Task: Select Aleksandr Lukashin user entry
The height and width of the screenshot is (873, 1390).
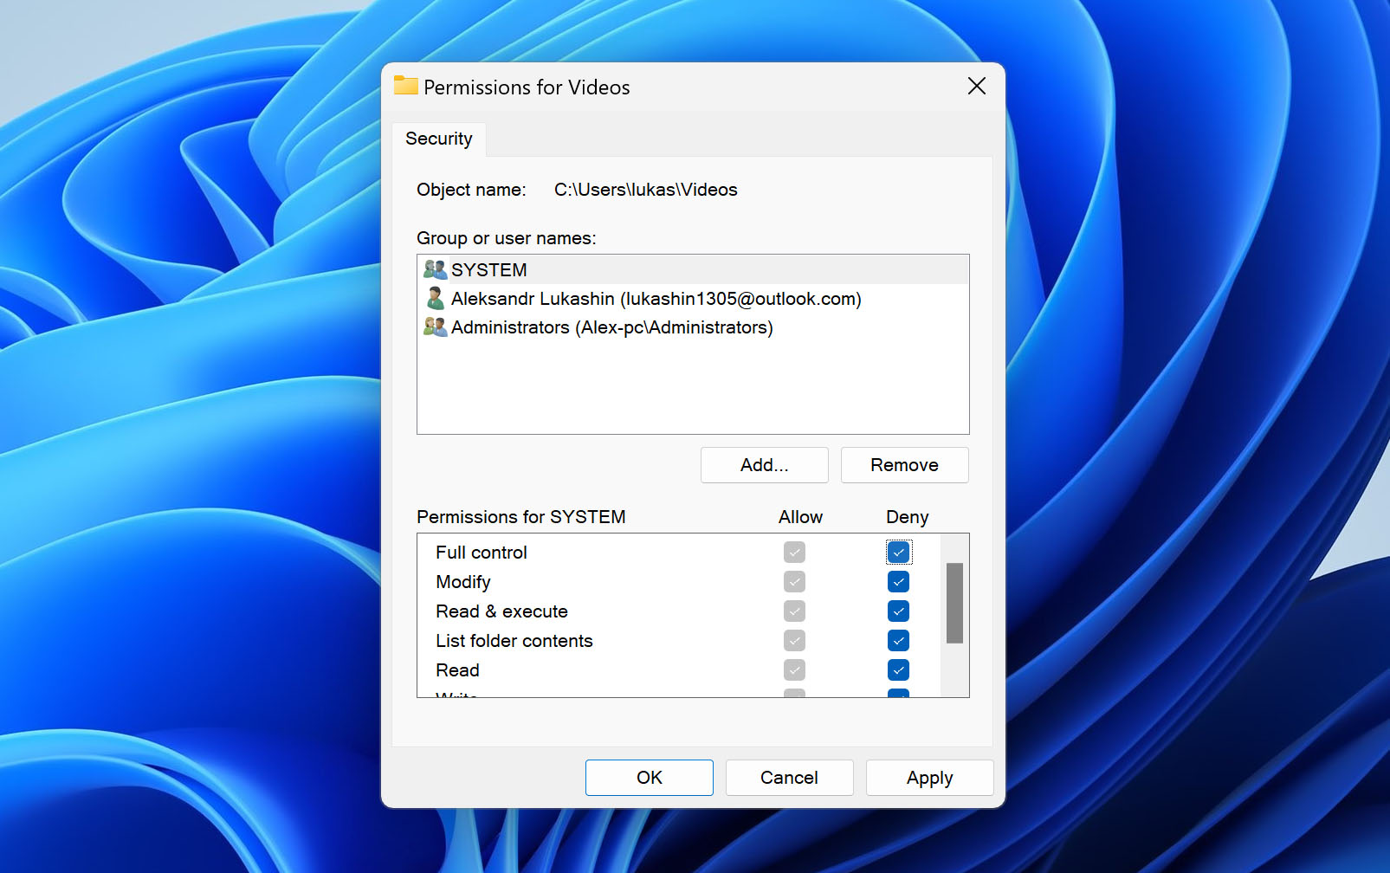Action: pyautogui.click(x=693, y=299)
